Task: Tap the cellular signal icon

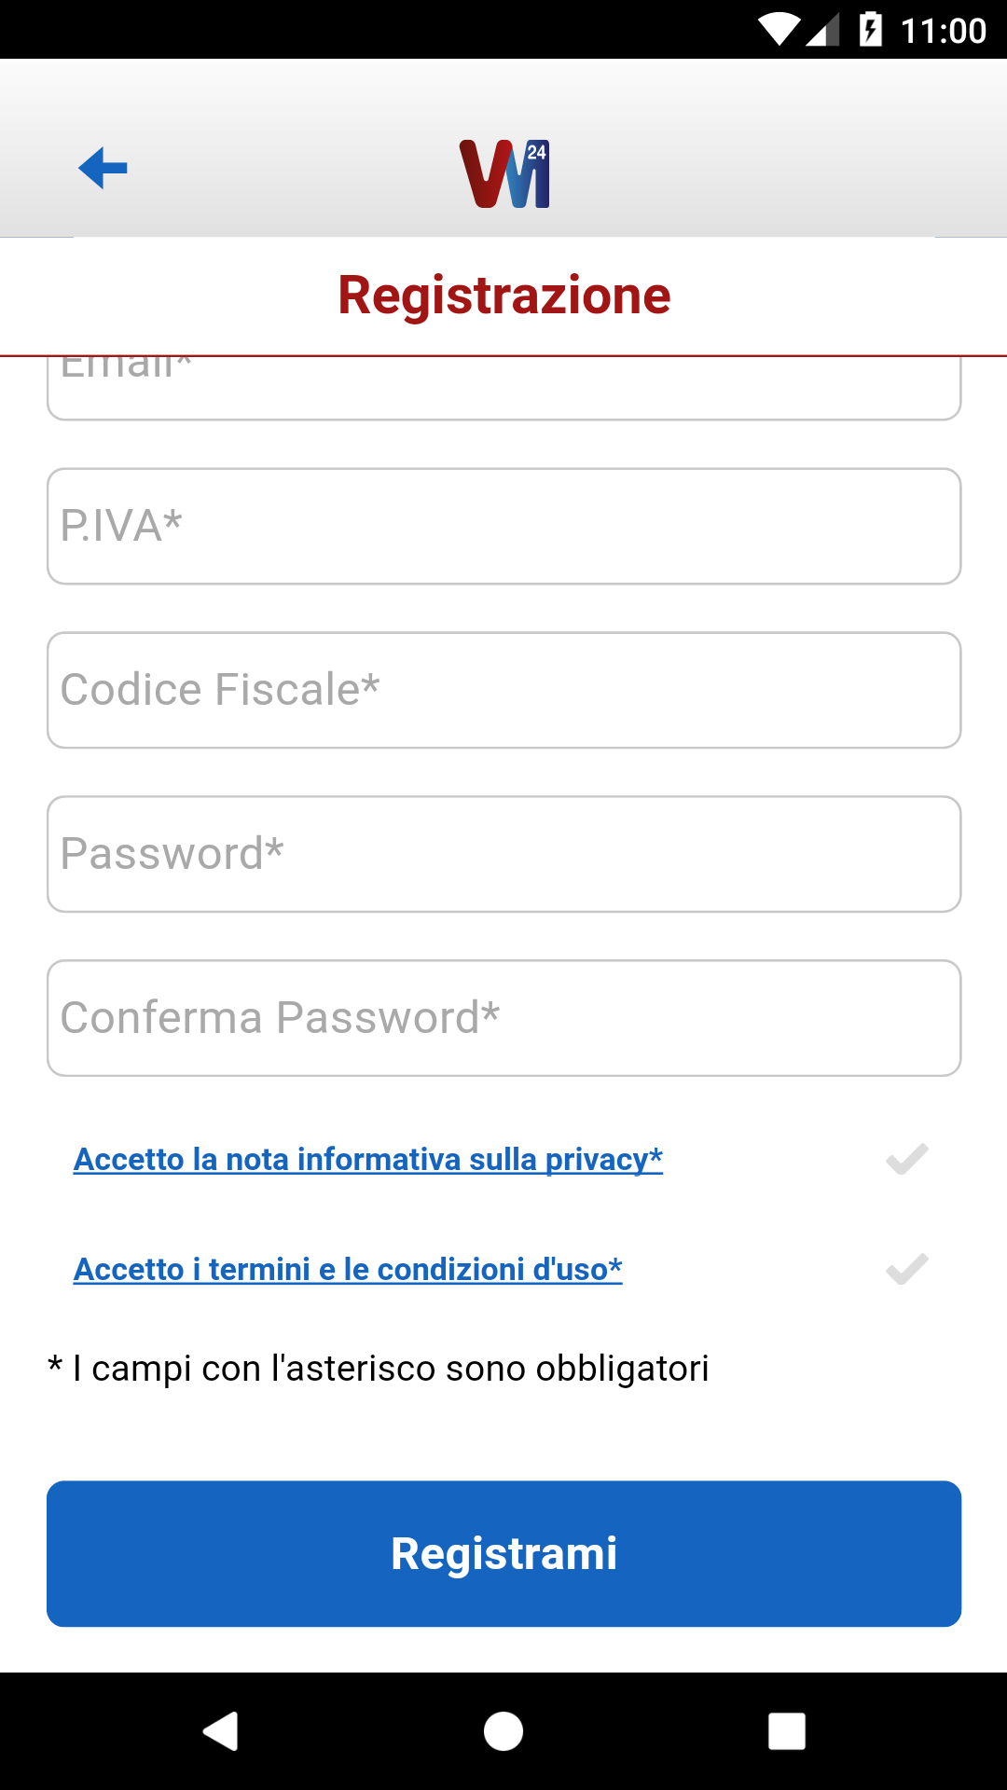Action: [822, 30]
